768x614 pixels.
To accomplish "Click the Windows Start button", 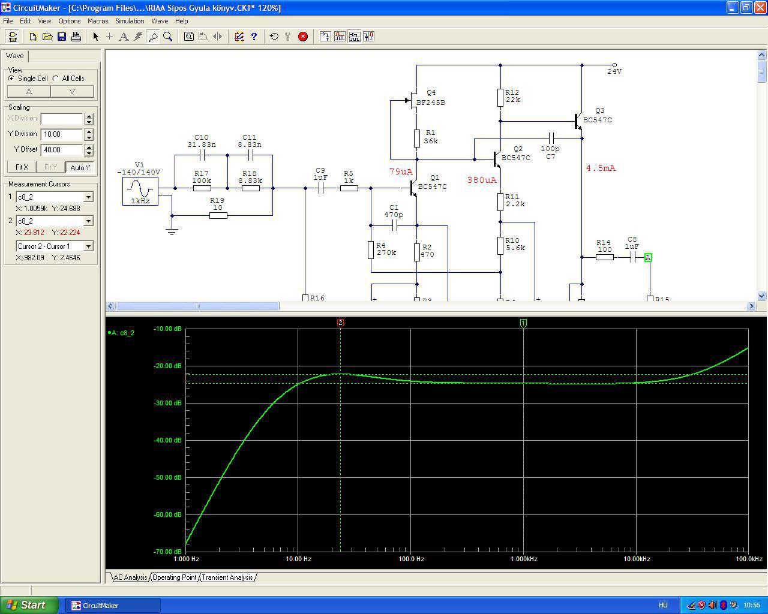I will pos(29,605).
